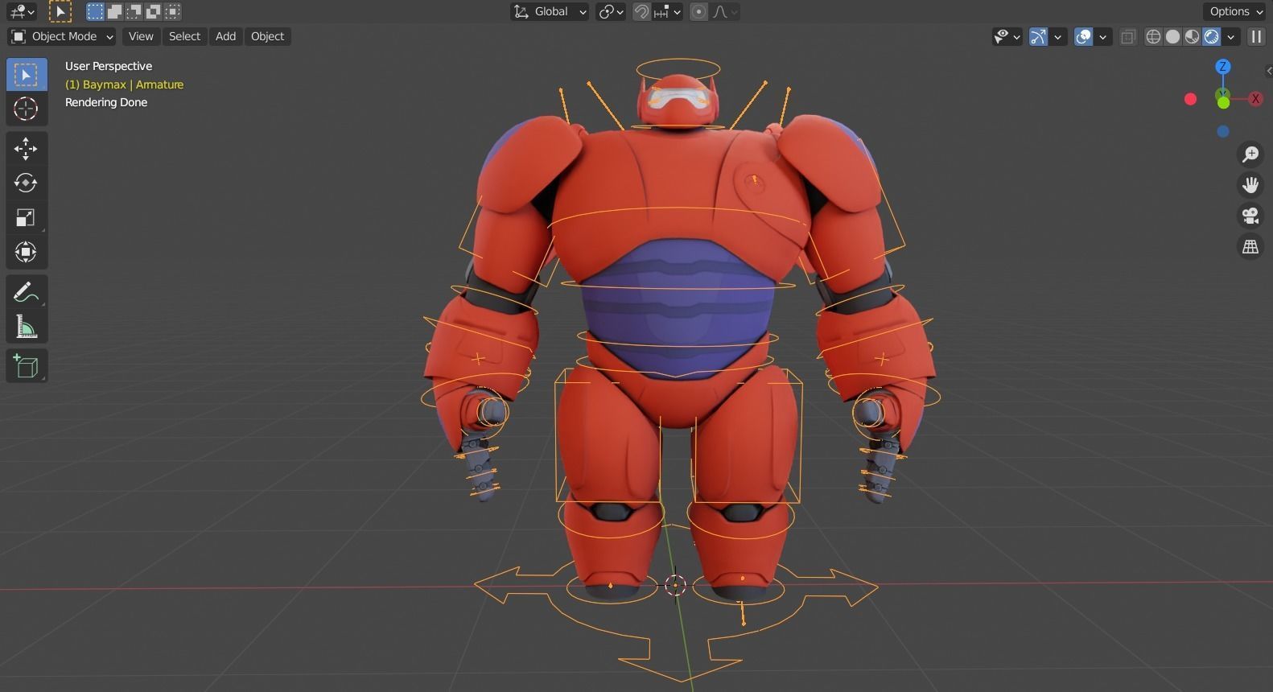Open the Global transform orientation dropdown

550,11
